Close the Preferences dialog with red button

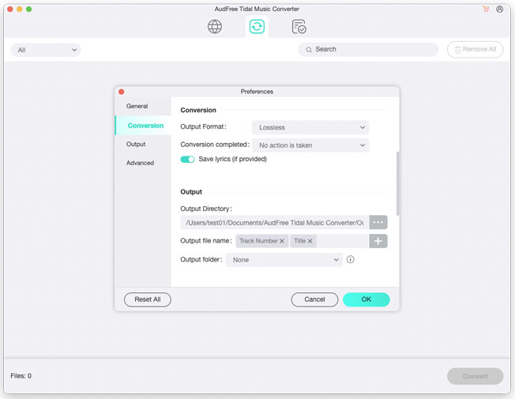click(121, 92)
